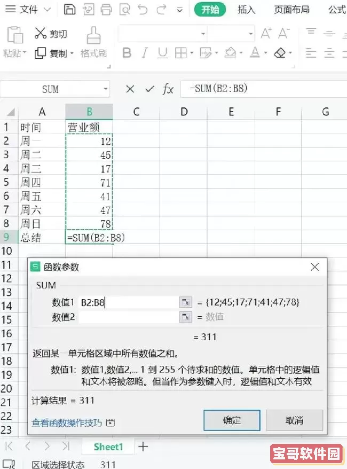Click the align left icon
The height and width of the screenshot is (469, 347).
click(311, 53)
